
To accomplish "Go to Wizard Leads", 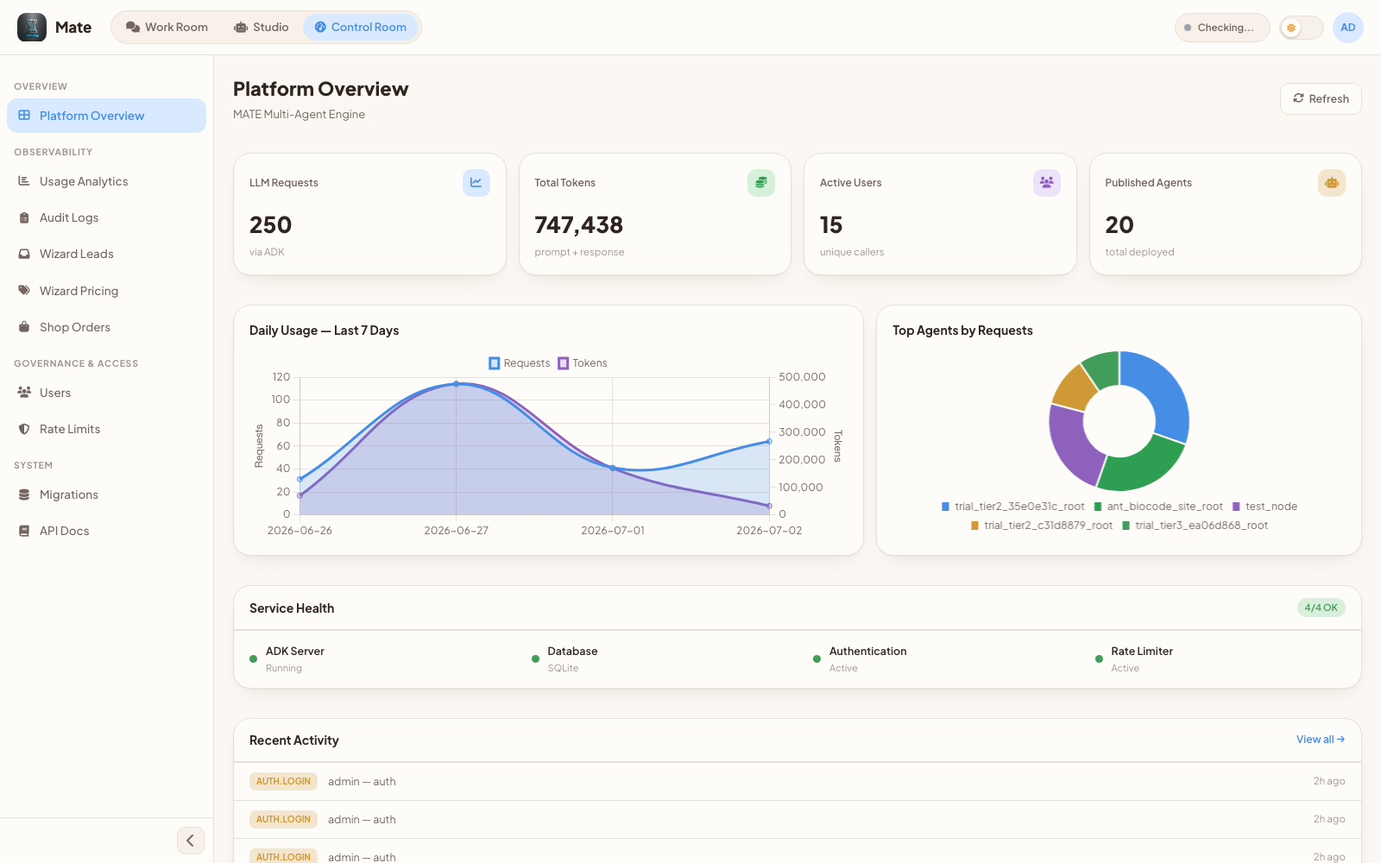I will (106, 254).
